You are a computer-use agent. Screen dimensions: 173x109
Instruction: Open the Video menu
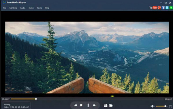click(x=31, y=8)
